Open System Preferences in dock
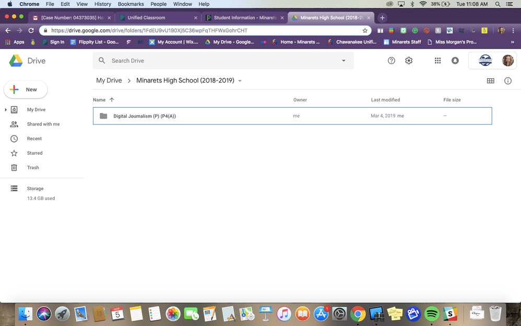Viewport: 521px width, 326px height. [339, 313]
